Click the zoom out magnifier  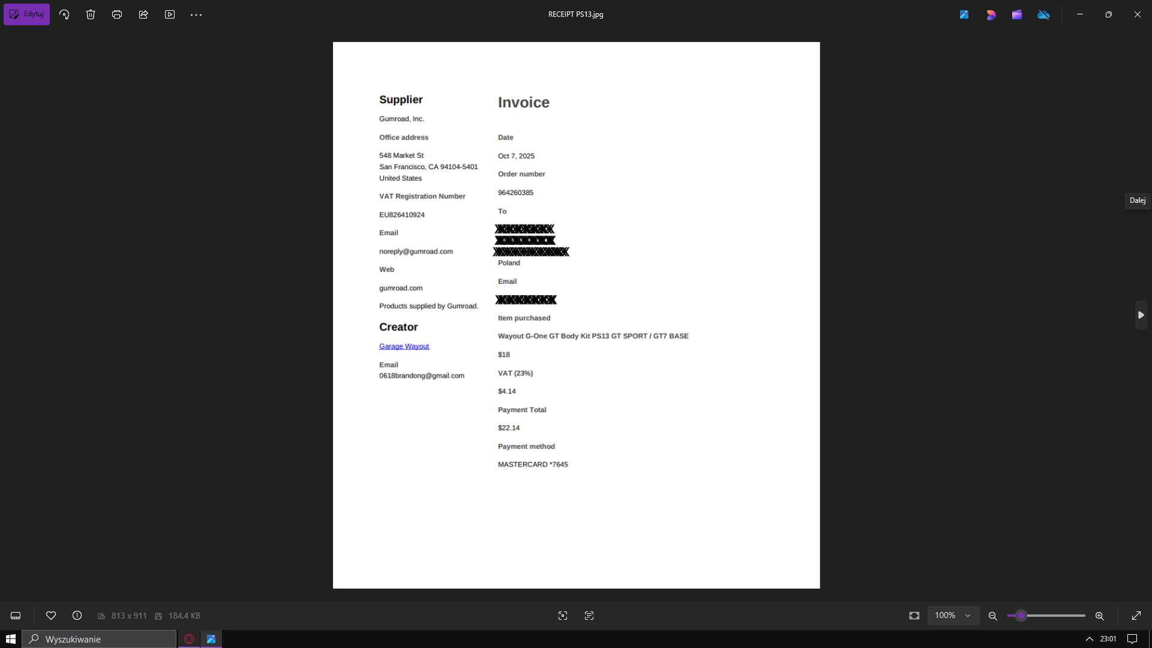click(x=993, y=616)
